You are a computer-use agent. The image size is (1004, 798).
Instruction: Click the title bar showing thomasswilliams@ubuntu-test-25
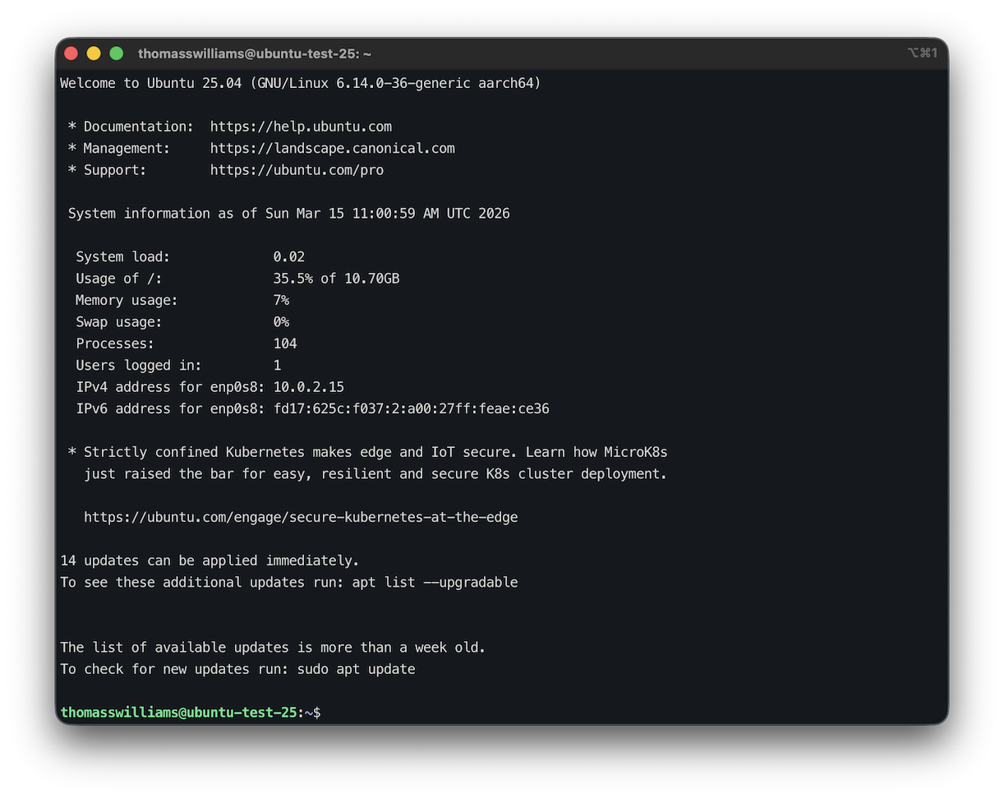click(x=256, y=53)
